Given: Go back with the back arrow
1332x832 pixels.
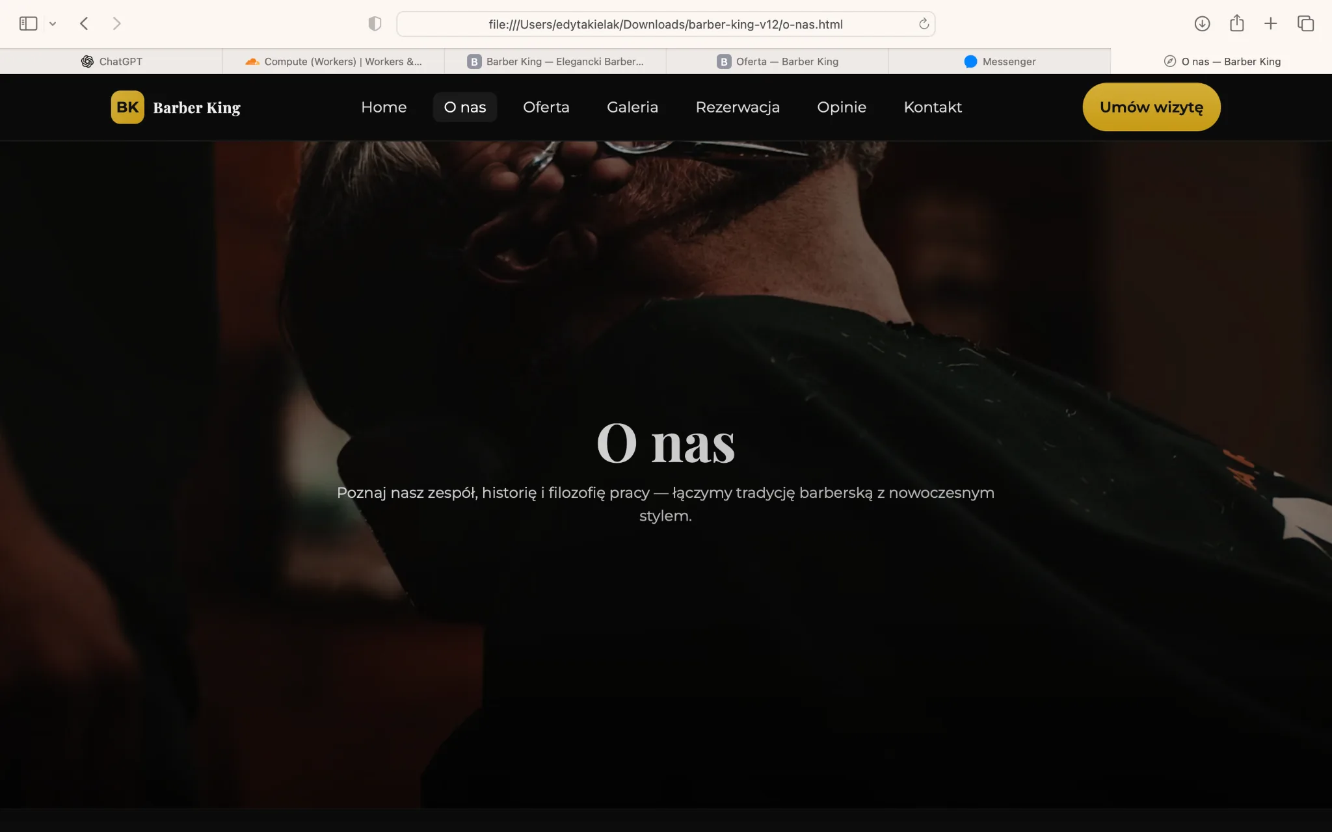Looking at the screenshot, I should (84, 24).
